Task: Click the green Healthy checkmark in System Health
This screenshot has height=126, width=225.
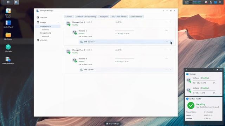Action: pyautogui.click(x=191, y=106)
